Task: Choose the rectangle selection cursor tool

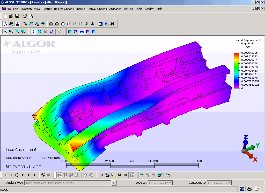Action: [x=11, y=32]
